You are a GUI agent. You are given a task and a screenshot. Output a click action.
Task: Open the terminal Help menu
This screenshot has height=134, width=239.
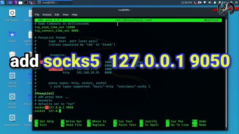[x=74, y=15]
